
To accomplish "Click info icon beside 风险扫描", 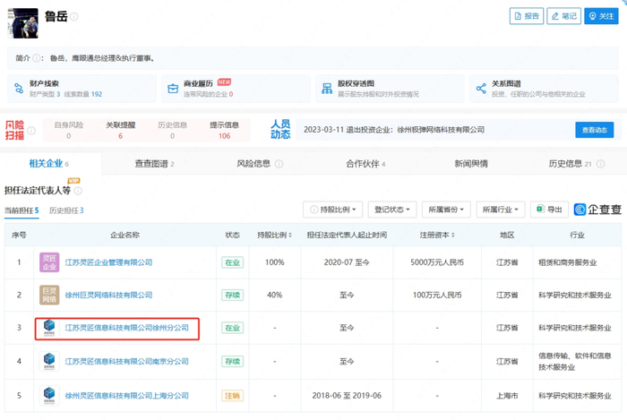I will pos(31,131).
